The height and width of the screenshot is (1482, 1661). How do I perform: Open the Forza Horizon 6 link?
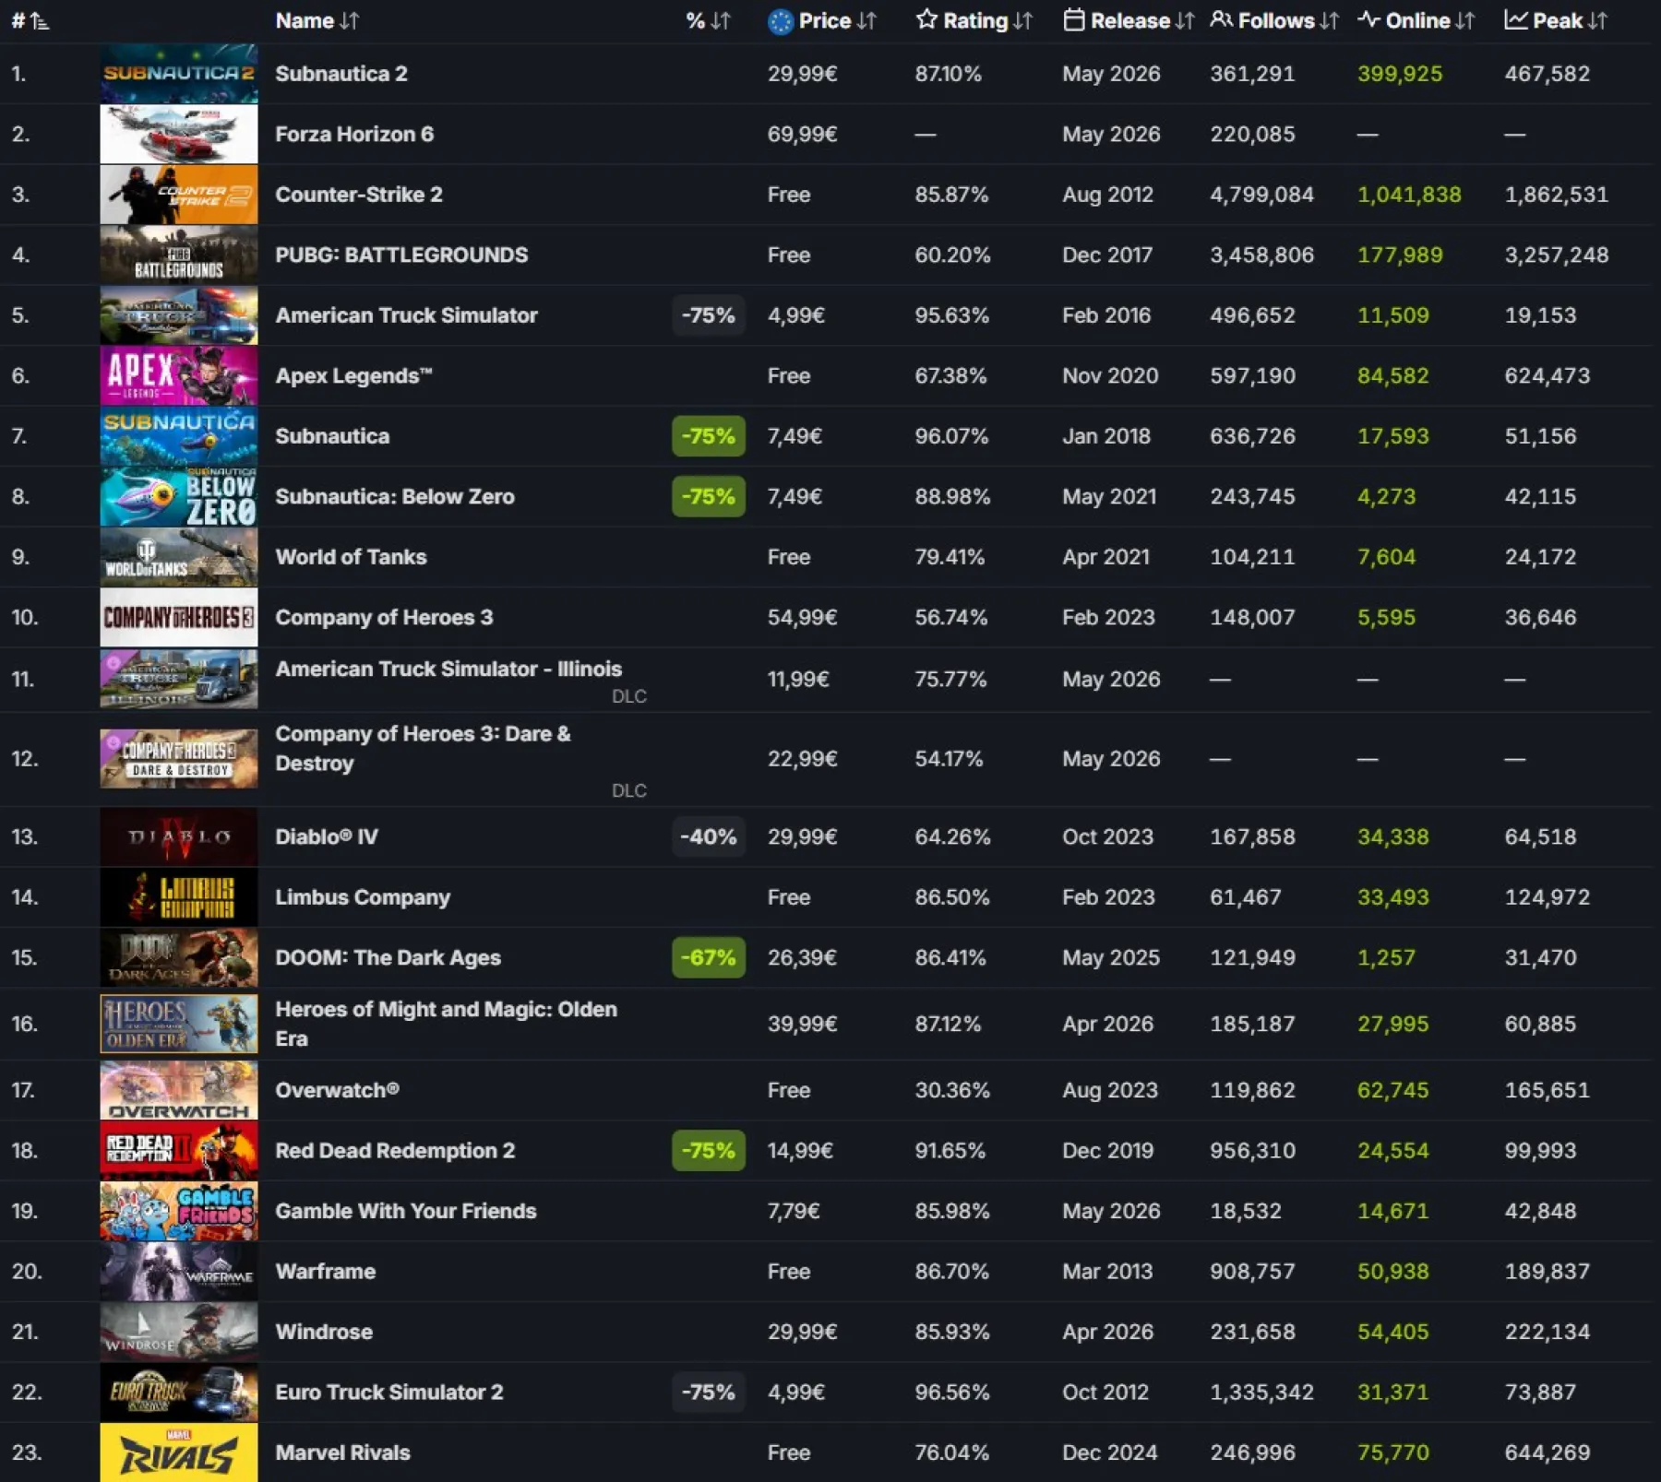[354, 134]
